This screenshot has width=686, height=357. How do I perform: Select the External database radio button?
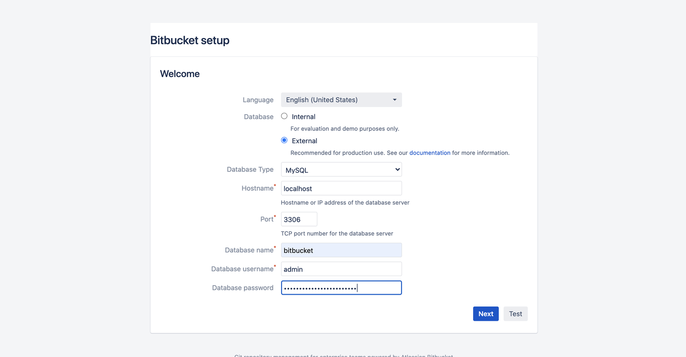coord(284,140)
